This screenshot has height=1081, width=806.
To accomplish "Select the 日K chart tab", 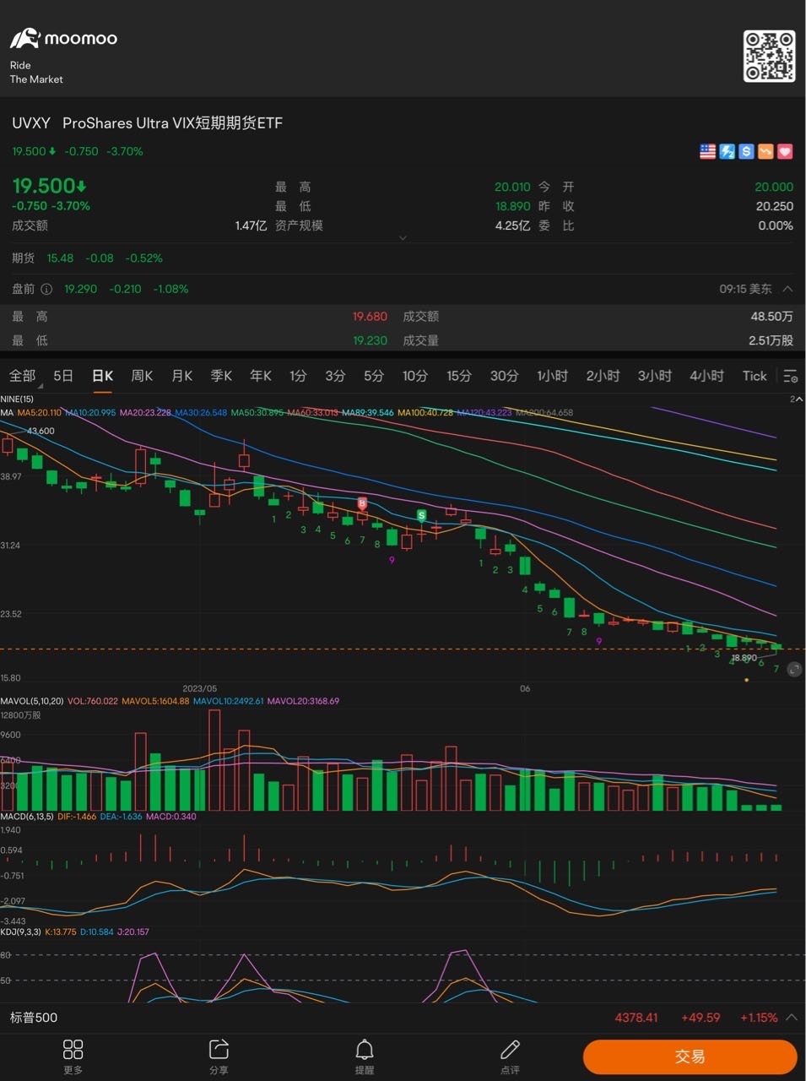I will [x=102, y=376].
